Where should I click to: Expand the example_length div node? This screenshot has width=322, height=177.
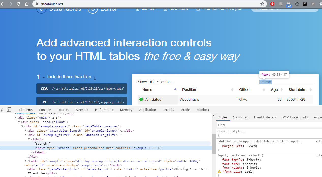(x=26, y=131)
